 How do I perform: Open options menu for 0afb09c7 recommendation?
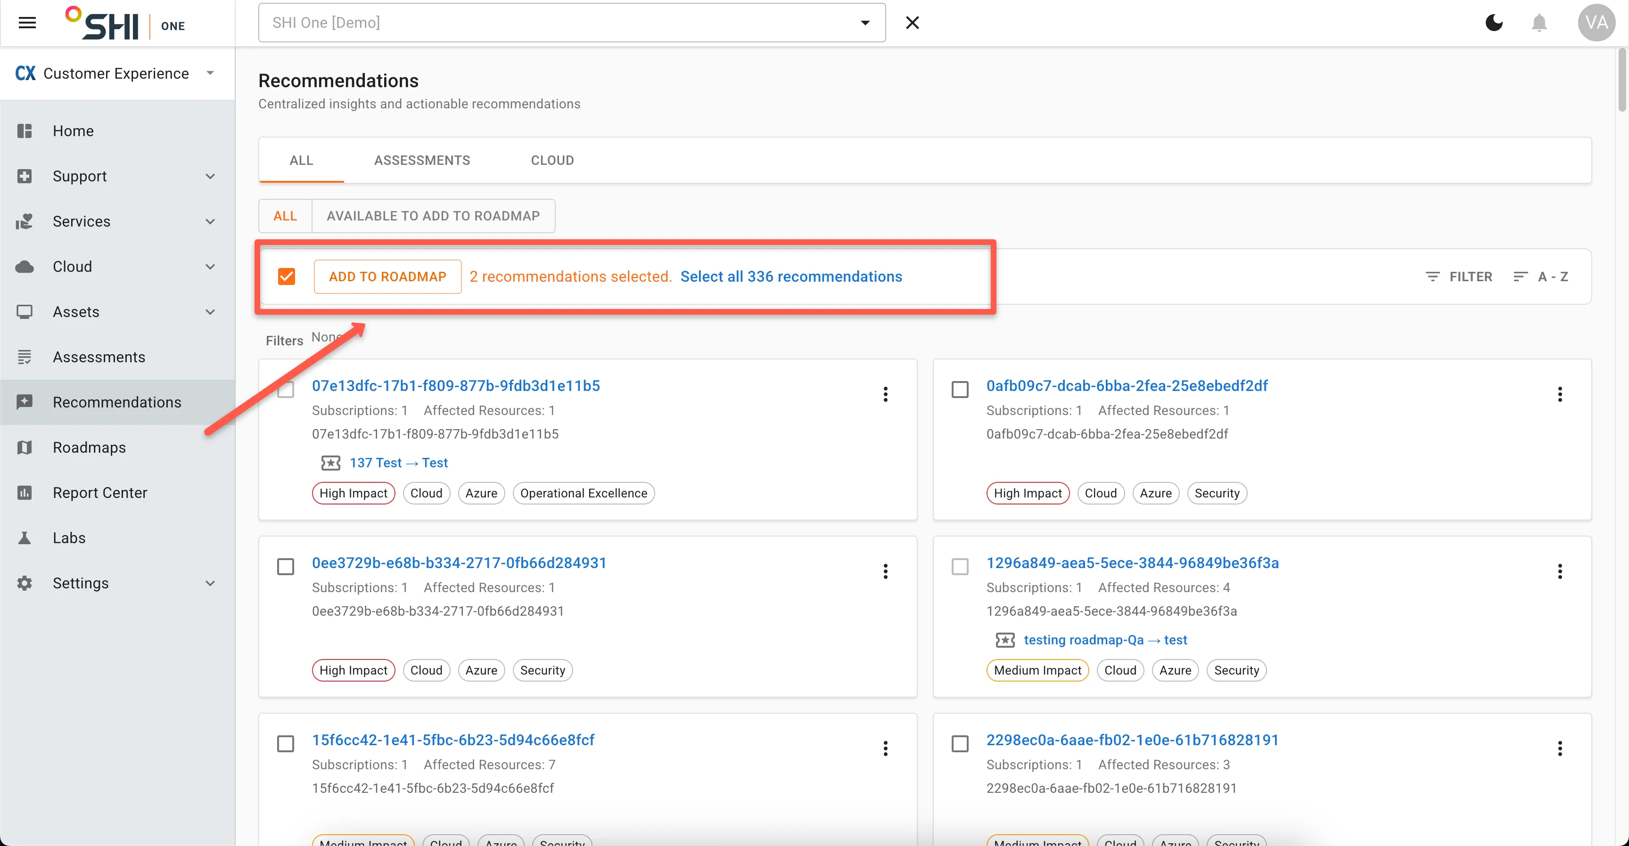click(x=1559, y=394)
